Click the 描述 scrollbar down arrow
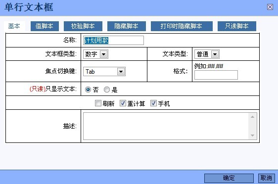278x184 pixels. (252, 136)
